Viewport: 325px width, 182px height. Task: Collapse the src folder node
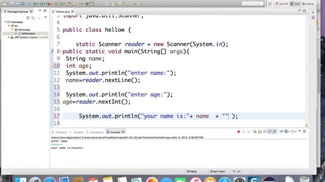(9, 26)
